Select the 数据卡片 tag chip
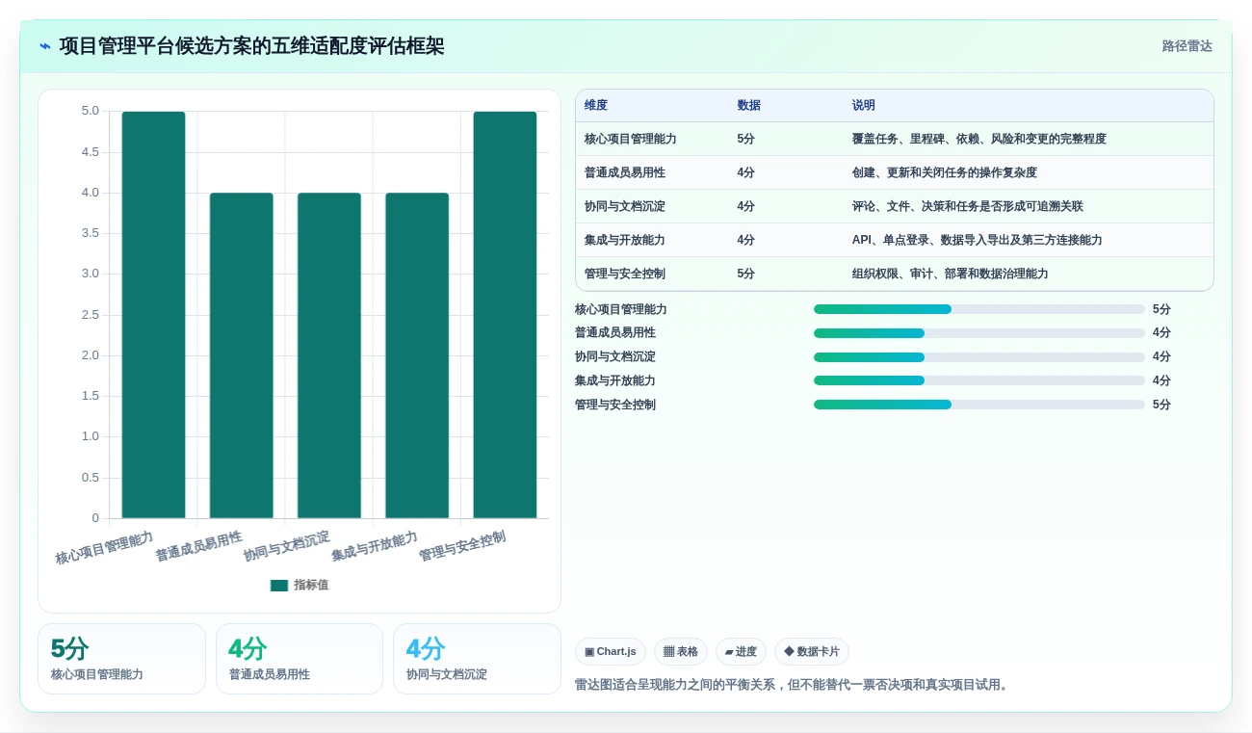This screenshot has width=1252, height=733. point(812,652)
